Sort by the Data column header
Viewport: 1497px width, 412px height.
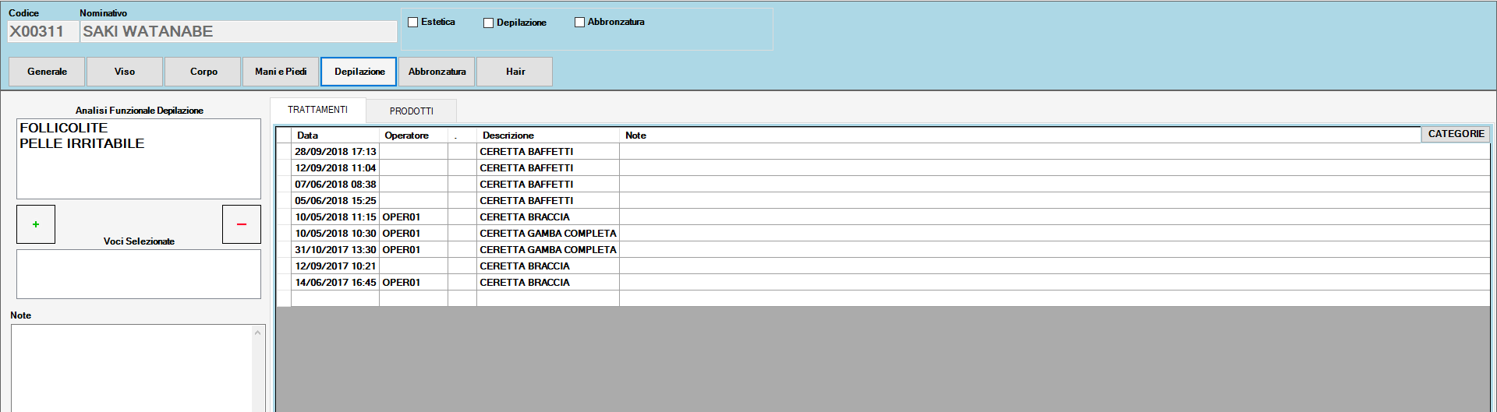308,136
